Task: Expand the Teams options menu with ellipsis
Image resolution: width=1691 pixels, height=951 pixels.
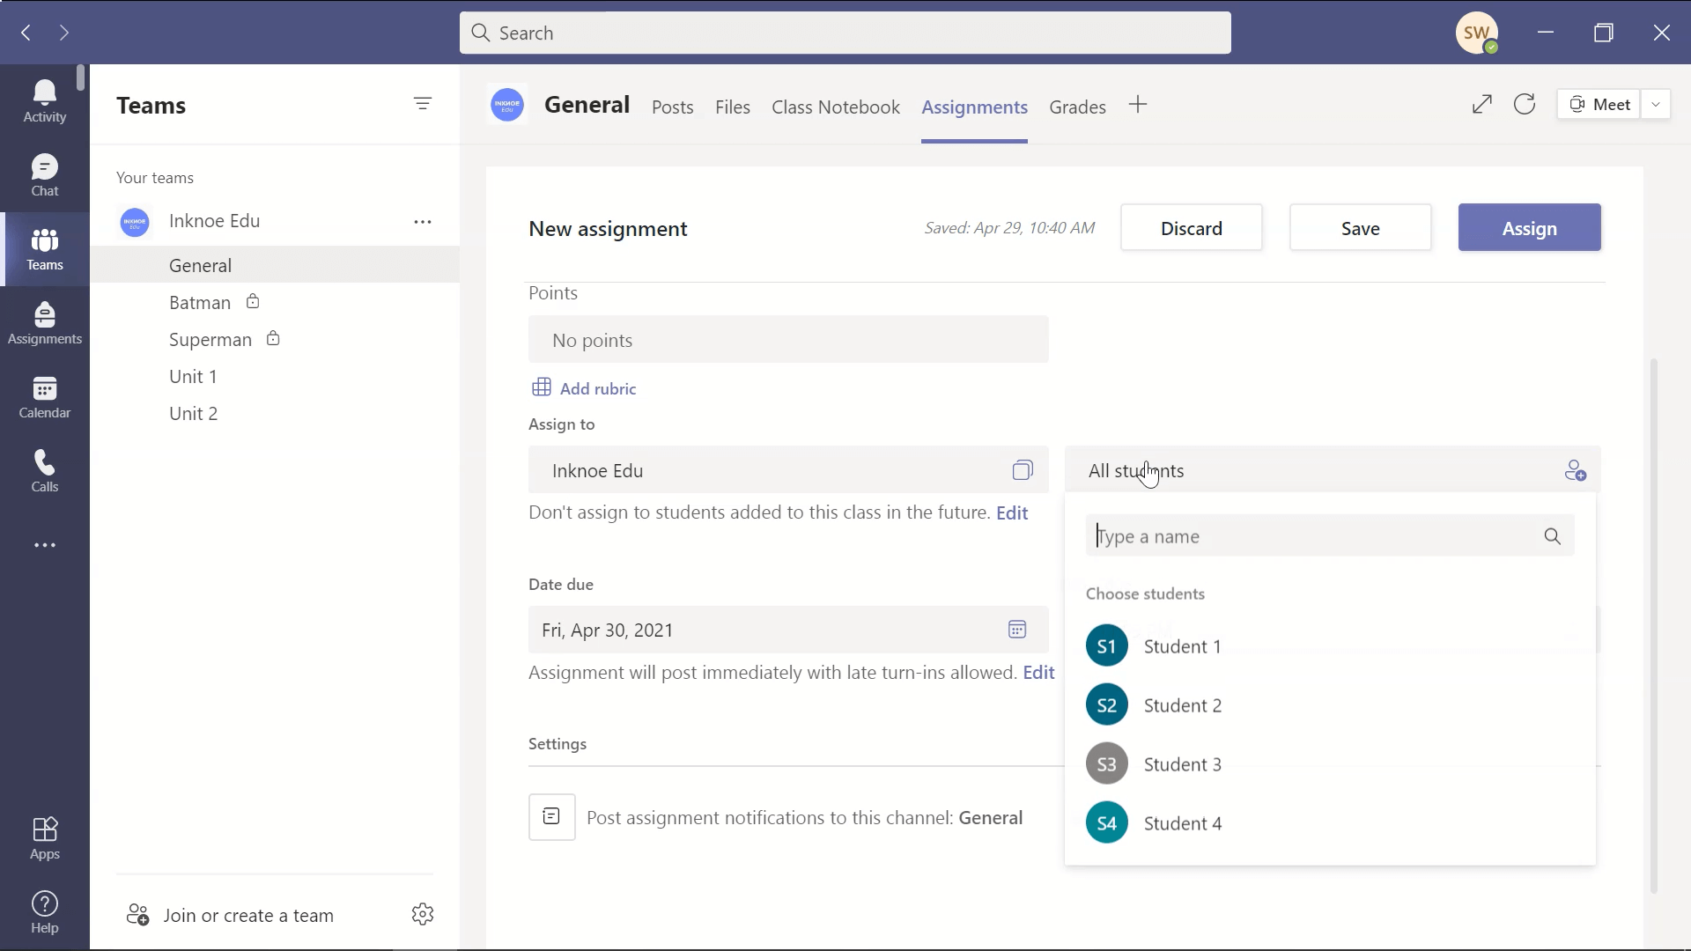Action: (423, 222)
